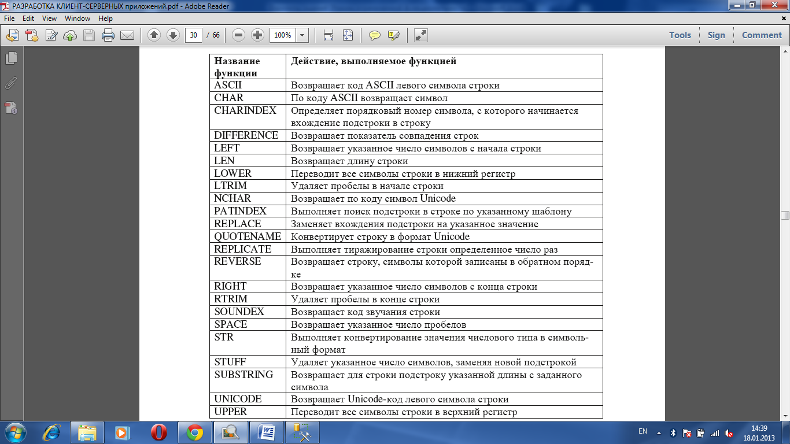790x444 pixels.
Task: Click the REPLICATE function name
Action: tap(243, 249)
